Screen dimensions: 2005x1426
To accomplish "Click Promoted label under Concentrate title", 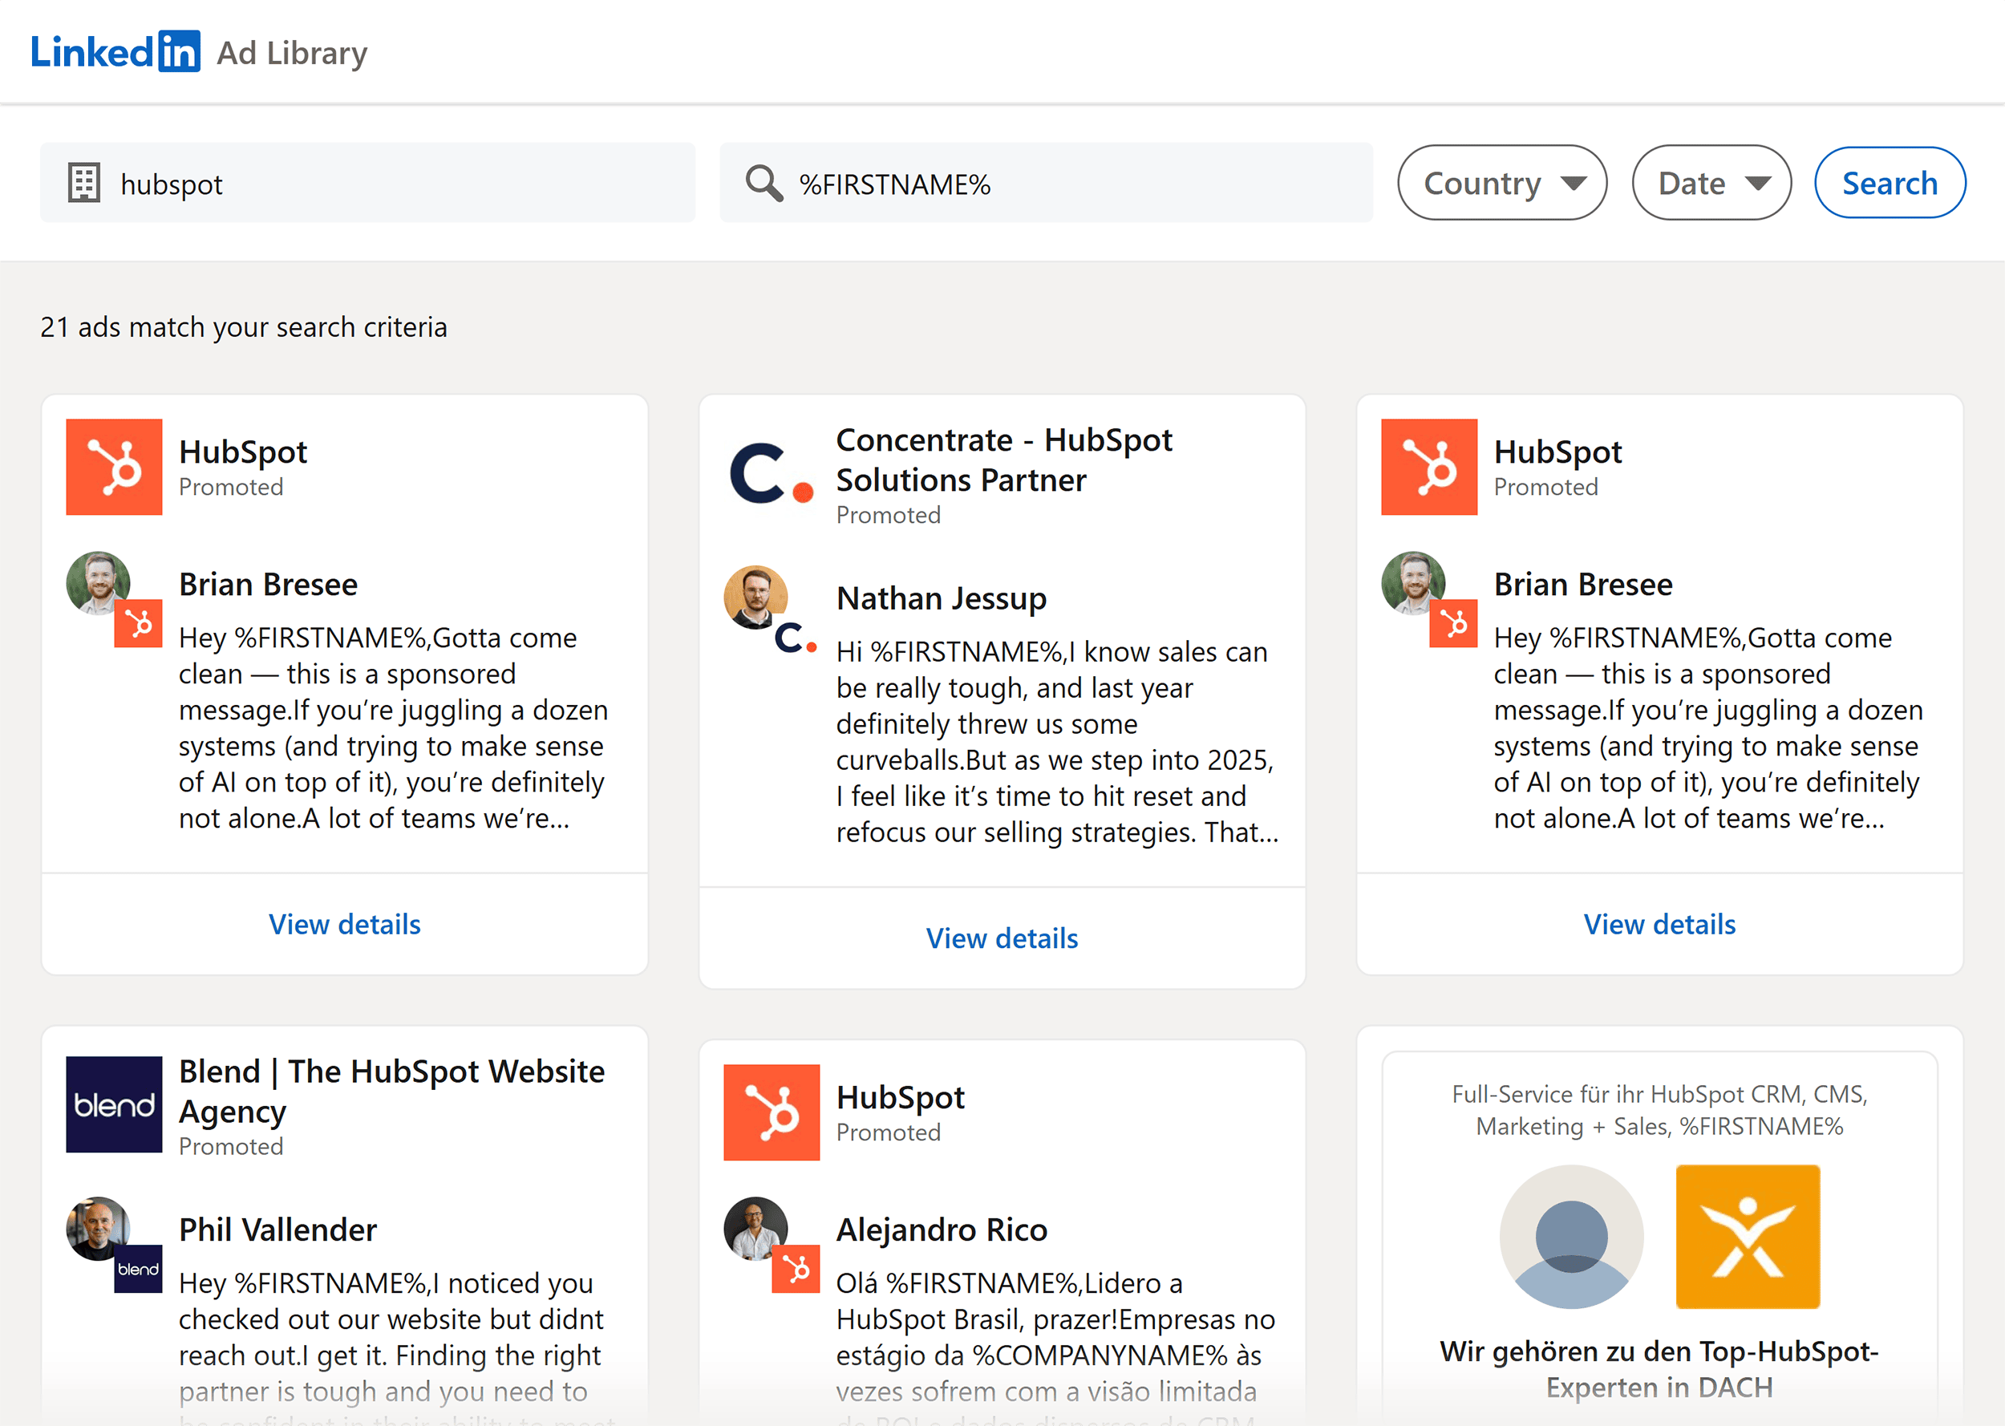I will point(889,516).
